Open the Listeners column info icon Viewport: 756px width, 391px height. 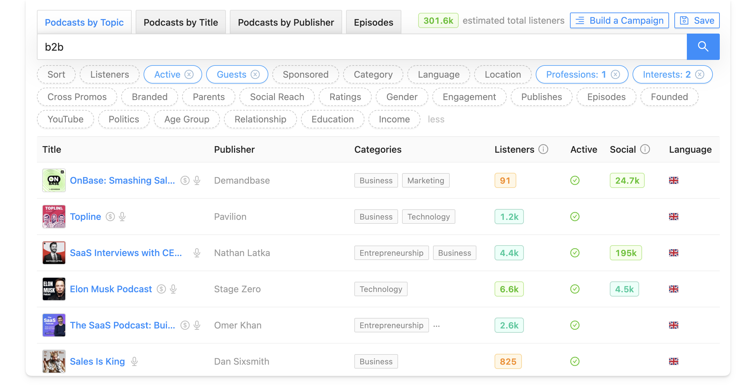click(543, 149)
